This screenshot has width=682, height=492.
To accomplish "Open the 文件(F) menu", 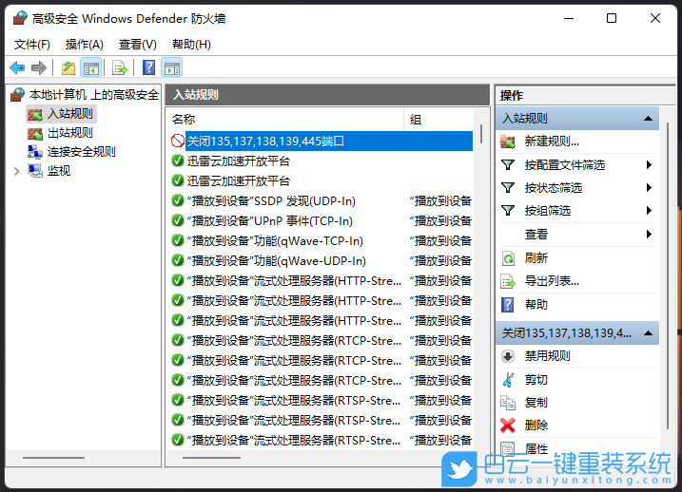I will 31,45.
